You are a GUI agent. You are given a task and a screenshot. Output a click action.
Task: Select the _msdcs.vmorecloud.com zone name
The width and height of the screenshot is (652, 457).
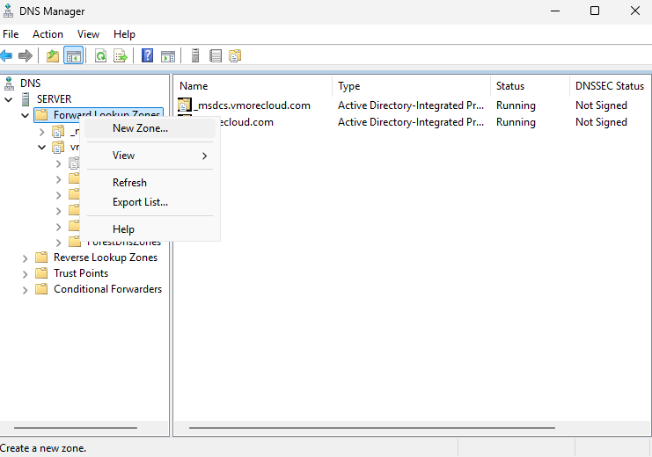pos(252,105)
